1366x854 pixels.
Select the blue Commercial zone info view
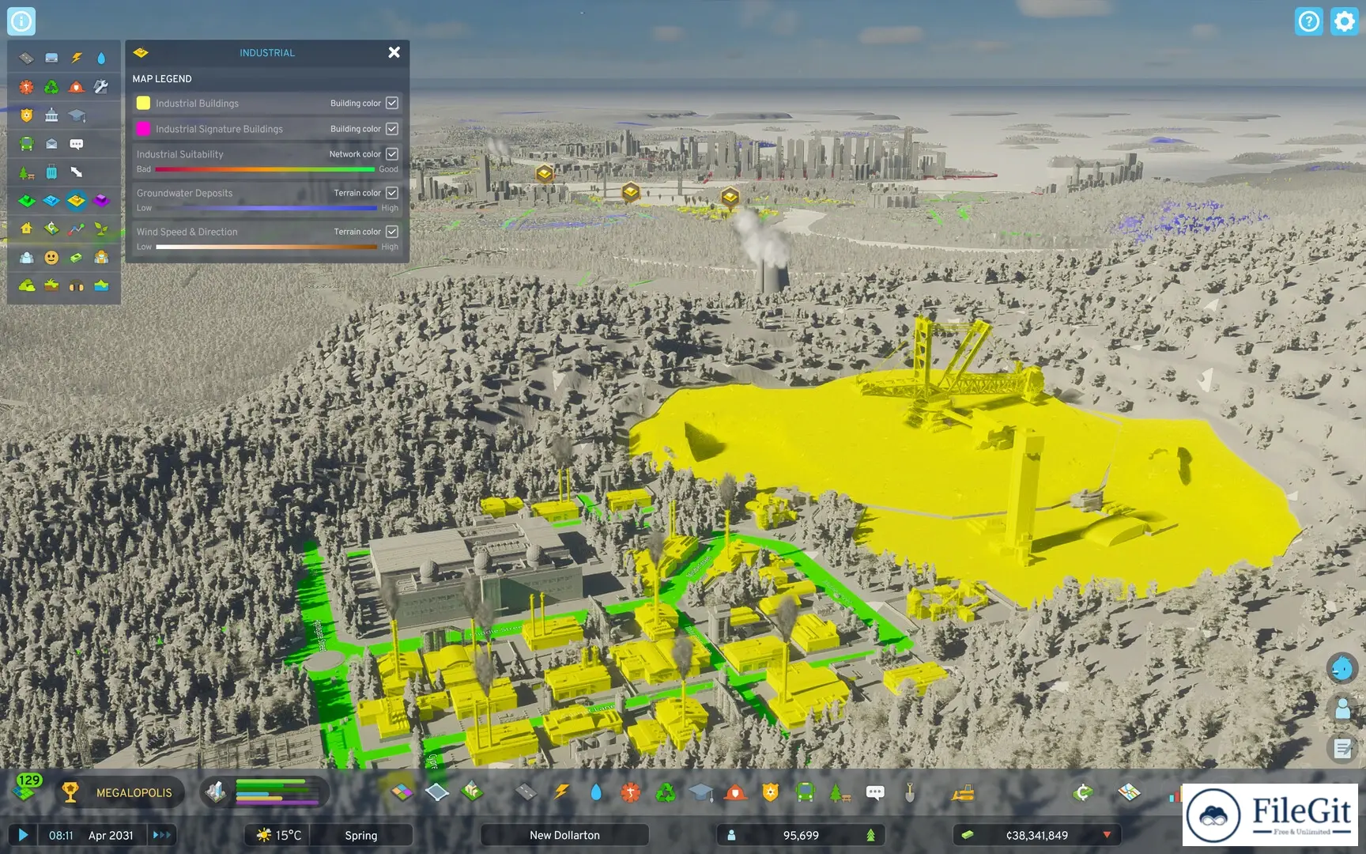coord(51,201)
